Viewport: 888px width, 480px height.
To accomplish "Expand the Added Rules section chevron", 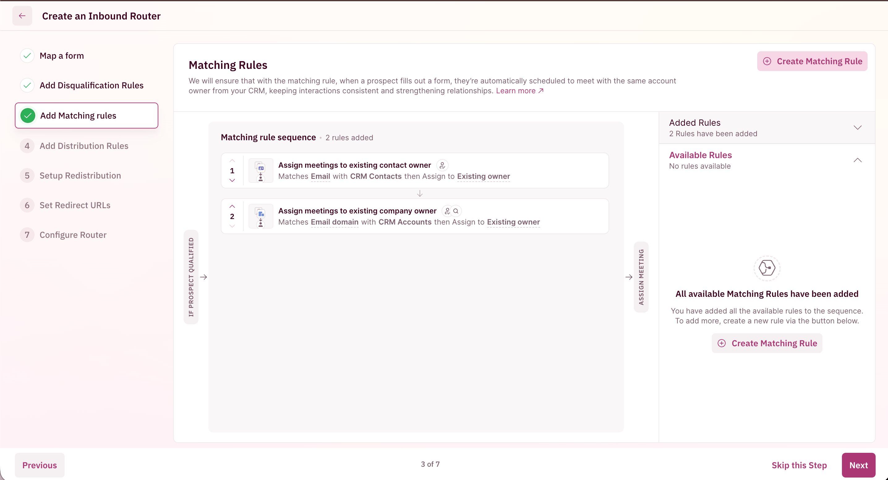I will coord(857,128).
